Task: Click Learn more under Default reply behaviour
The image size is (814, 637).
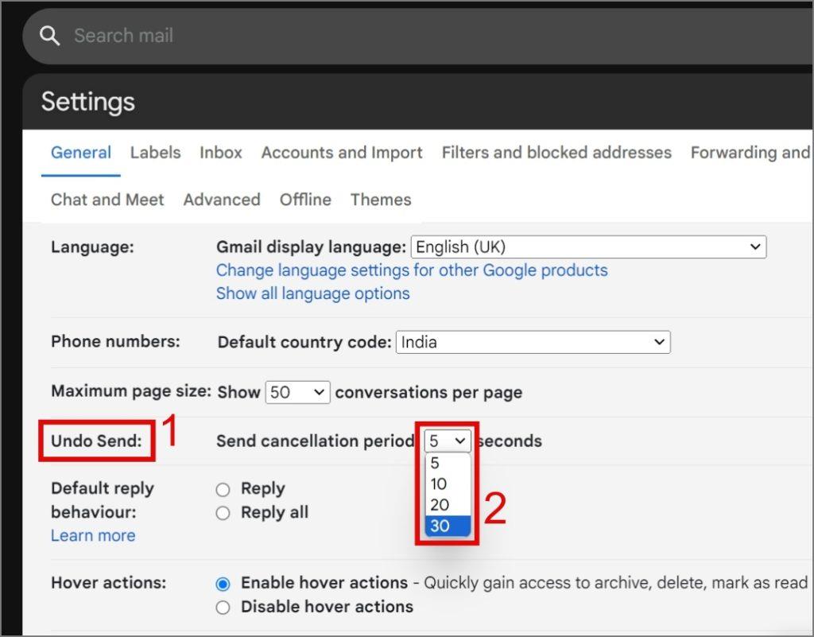Action: tap(93, 536)
